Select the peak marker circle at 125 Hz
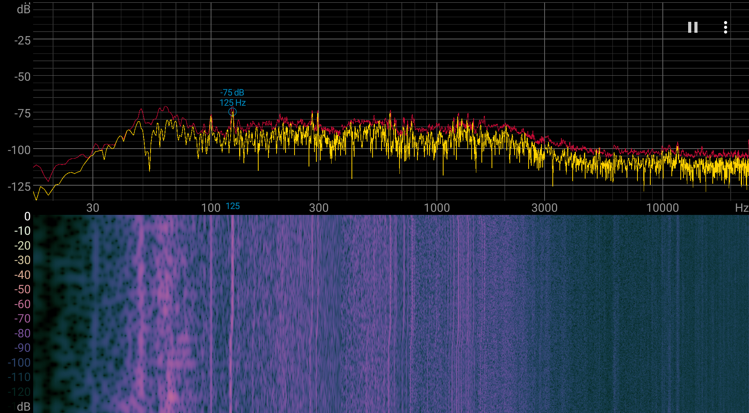 click(232, 112)
